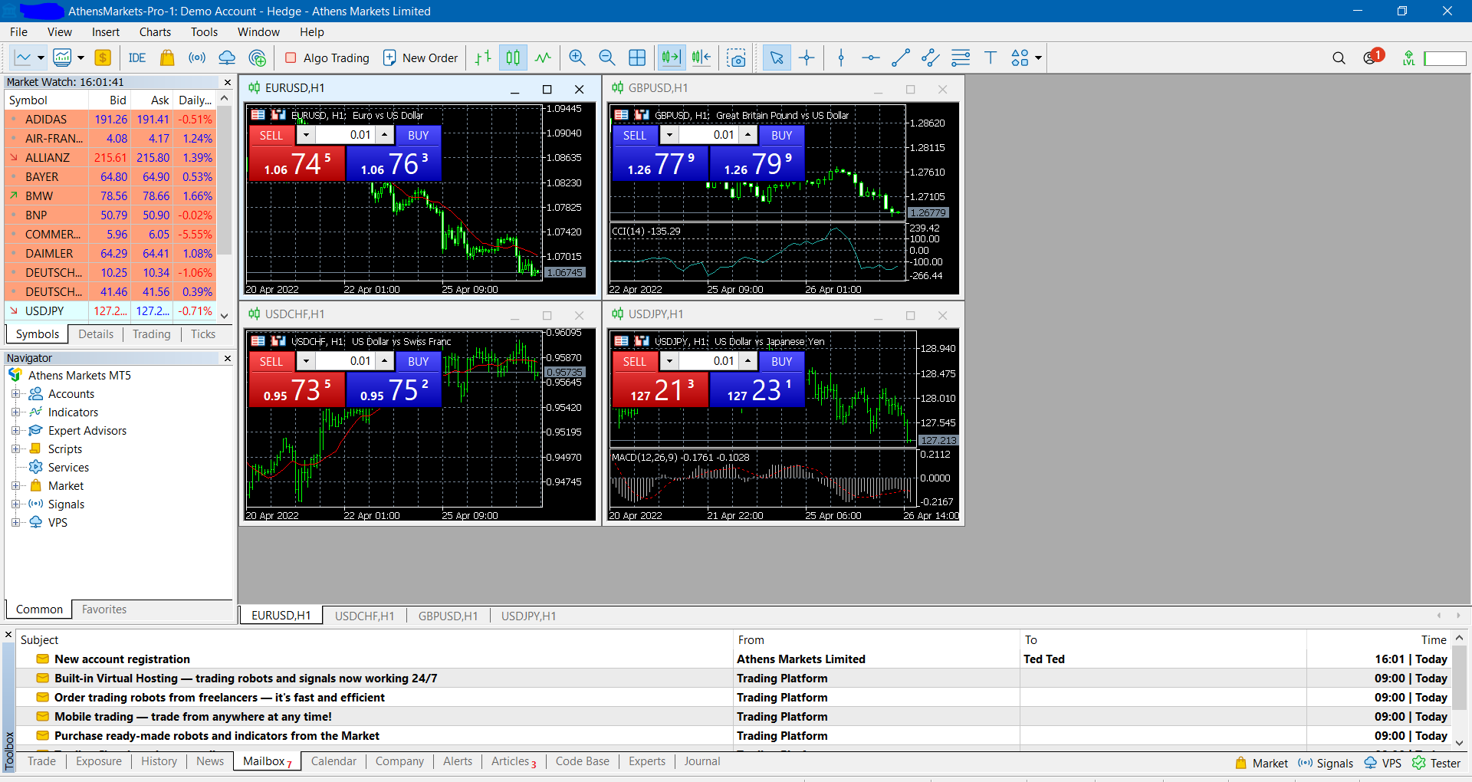Screen dimensions: 1472x782
Task: Close the Market Watch panel
Action: point(228,82)
